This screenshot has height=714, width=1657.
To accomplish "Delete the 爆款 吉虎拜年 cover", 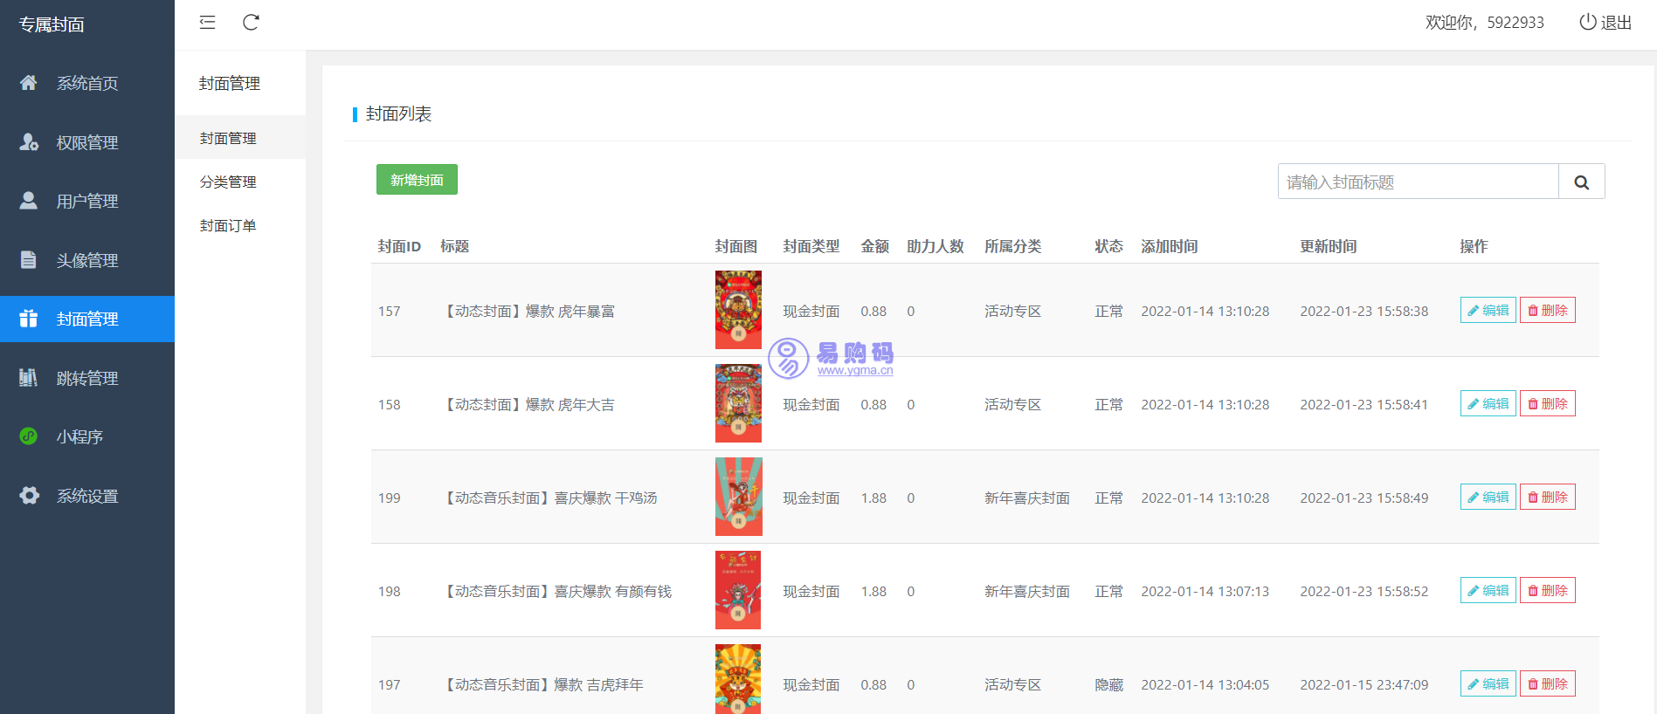I will (x=1547, y=684).
